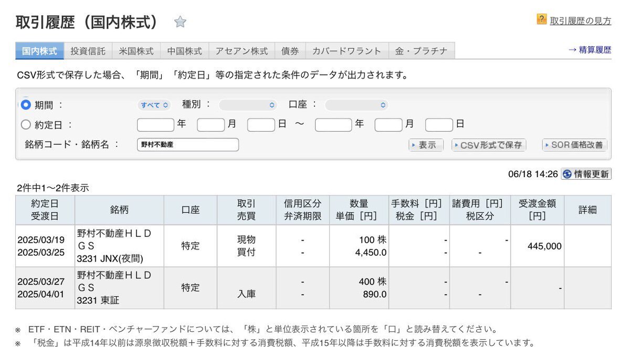Select the 国内株式 tab
This screenshot has width=630, height=347.
(40, 51)
